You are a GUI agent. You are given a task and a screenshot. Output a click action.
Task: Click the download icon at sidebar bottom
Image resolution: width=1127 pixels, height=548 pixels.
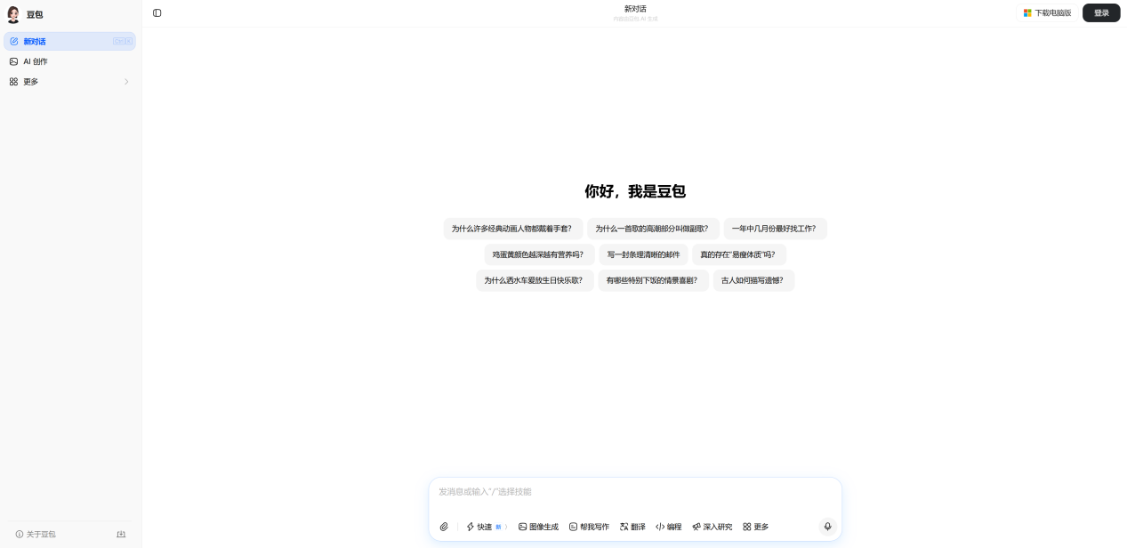click(121, 535)
